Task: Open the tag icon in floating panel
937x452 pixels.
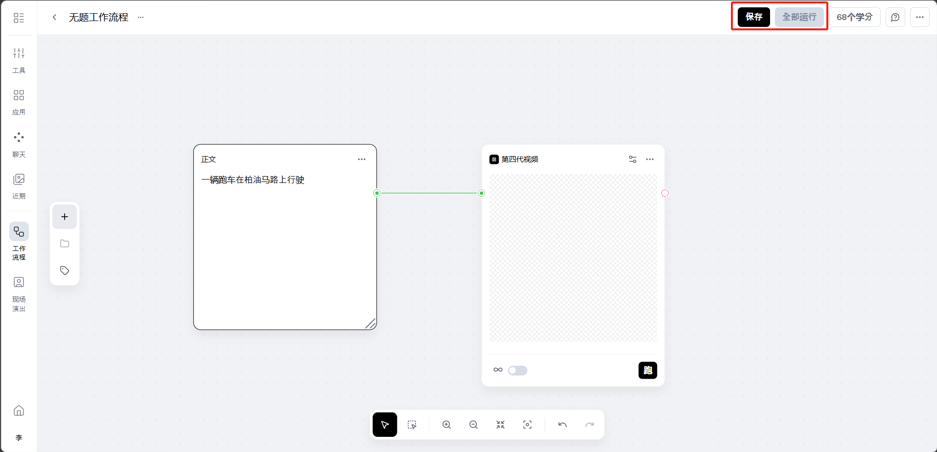Action: coord(65,271)
